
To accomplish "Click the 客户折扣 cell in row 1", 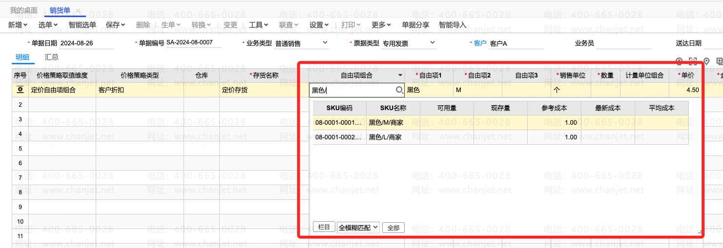I will pyautogui.click(x=140, y=90).
